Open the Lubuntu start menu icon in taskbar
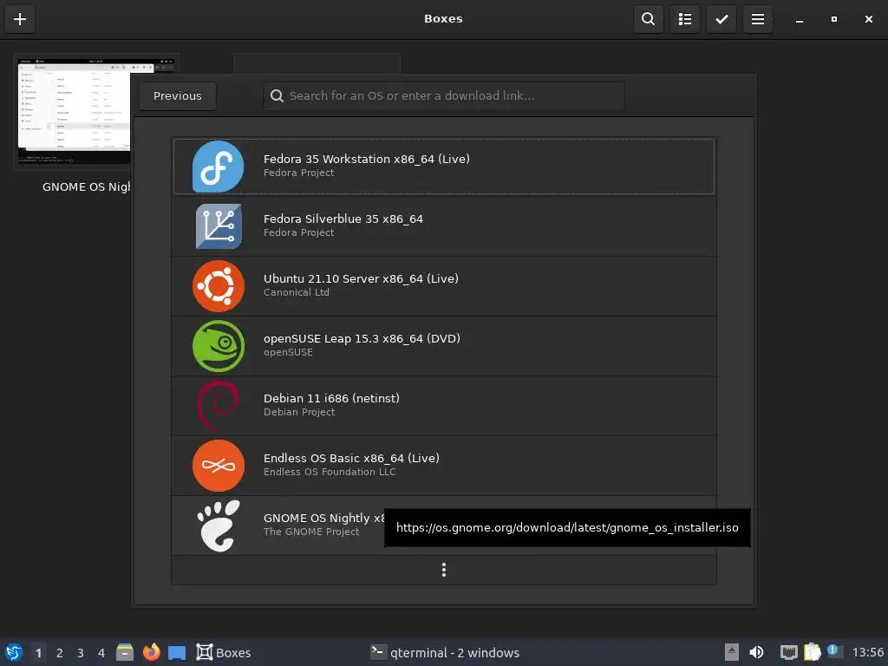The image size is (888, 666). tap(14, 652)
